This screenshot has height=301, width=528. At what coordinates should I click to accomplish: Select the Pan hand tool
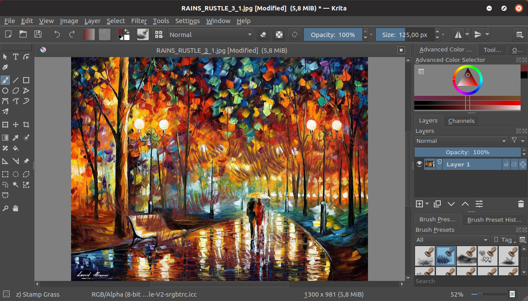tap(16, 208)
